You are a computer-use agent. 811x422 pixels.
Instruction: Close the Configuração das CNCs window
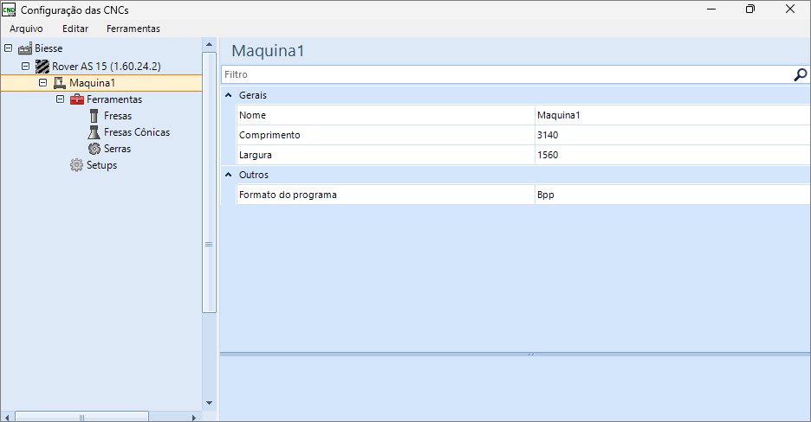[790, 10]
